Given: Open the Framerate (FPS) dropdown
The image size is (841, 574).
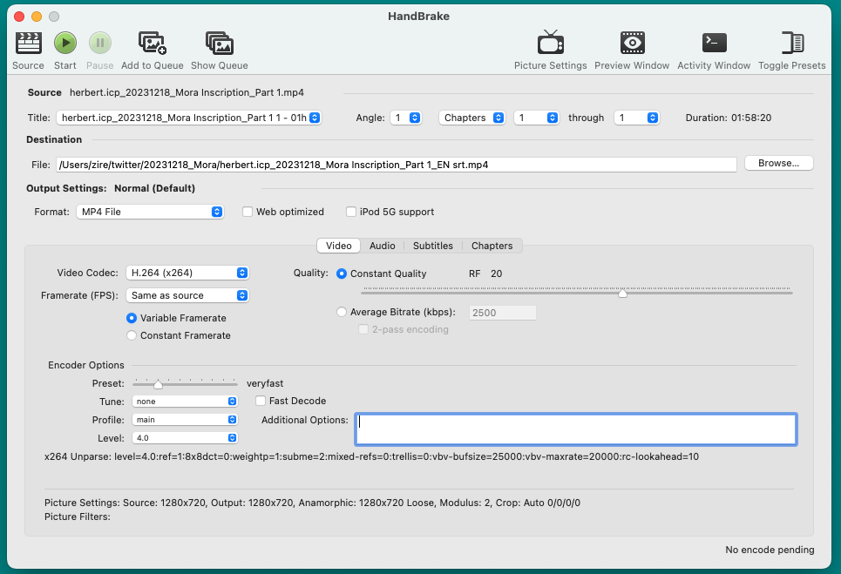Looking at the screenshot, I should coord(187,295).
